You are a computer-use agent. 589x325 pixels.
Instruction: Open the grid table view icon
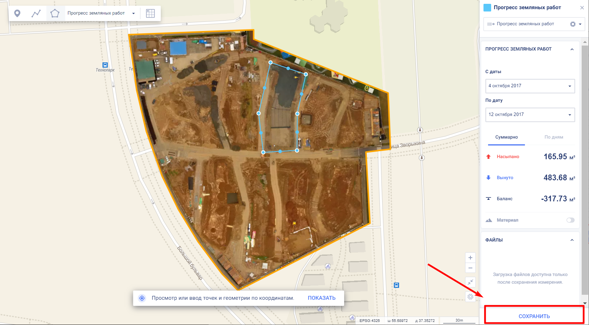click(150, 13)
